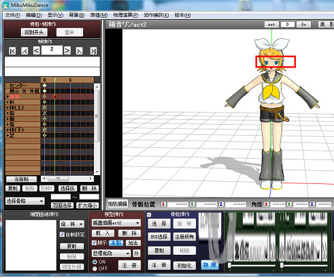
Task: Click the MikuMikuDance title bar app icon
Action: [x=5, y=5]
